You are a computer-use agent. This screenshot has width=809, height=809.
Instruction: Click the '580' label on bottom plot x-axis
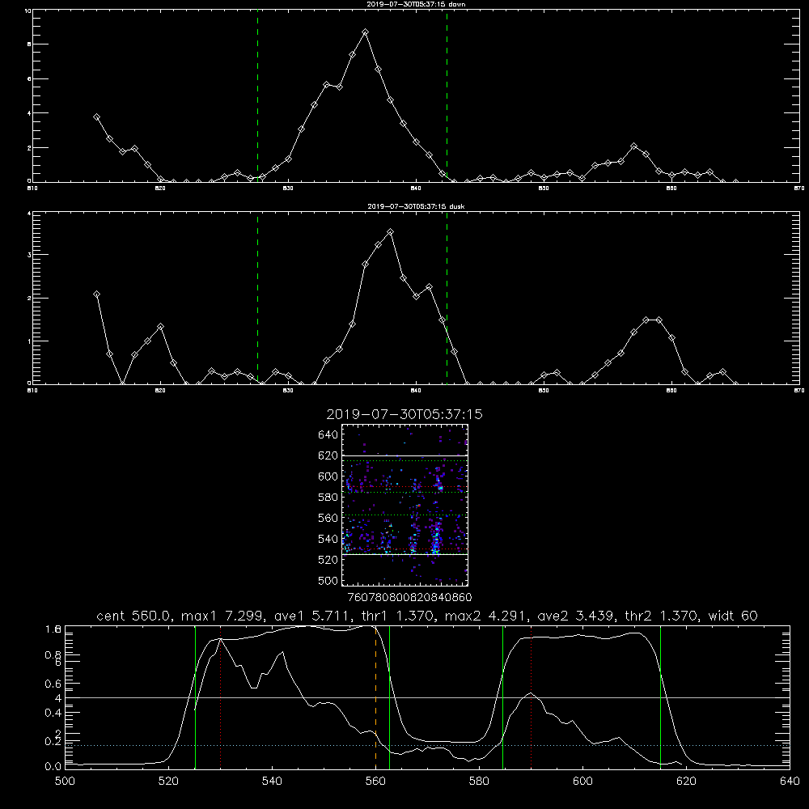pyautogui.click(x=479, y=781)
